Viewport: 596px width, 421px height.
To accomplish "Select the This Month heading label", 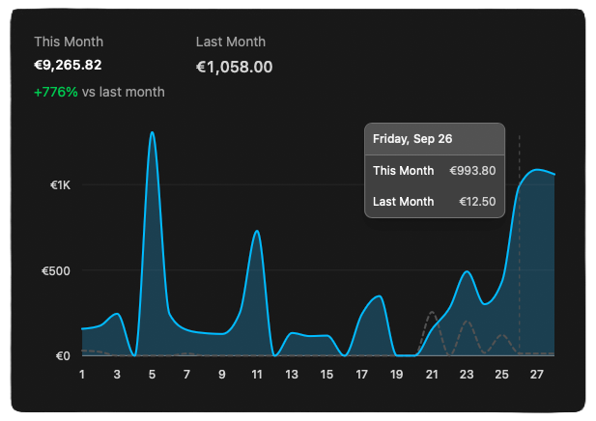I will coord(69,42).
